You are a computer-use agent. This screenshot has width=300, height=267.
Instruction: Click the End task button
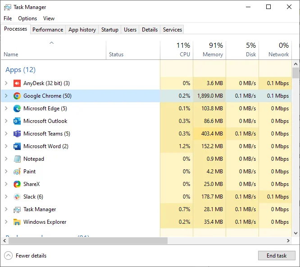click(x=277, y=256)
